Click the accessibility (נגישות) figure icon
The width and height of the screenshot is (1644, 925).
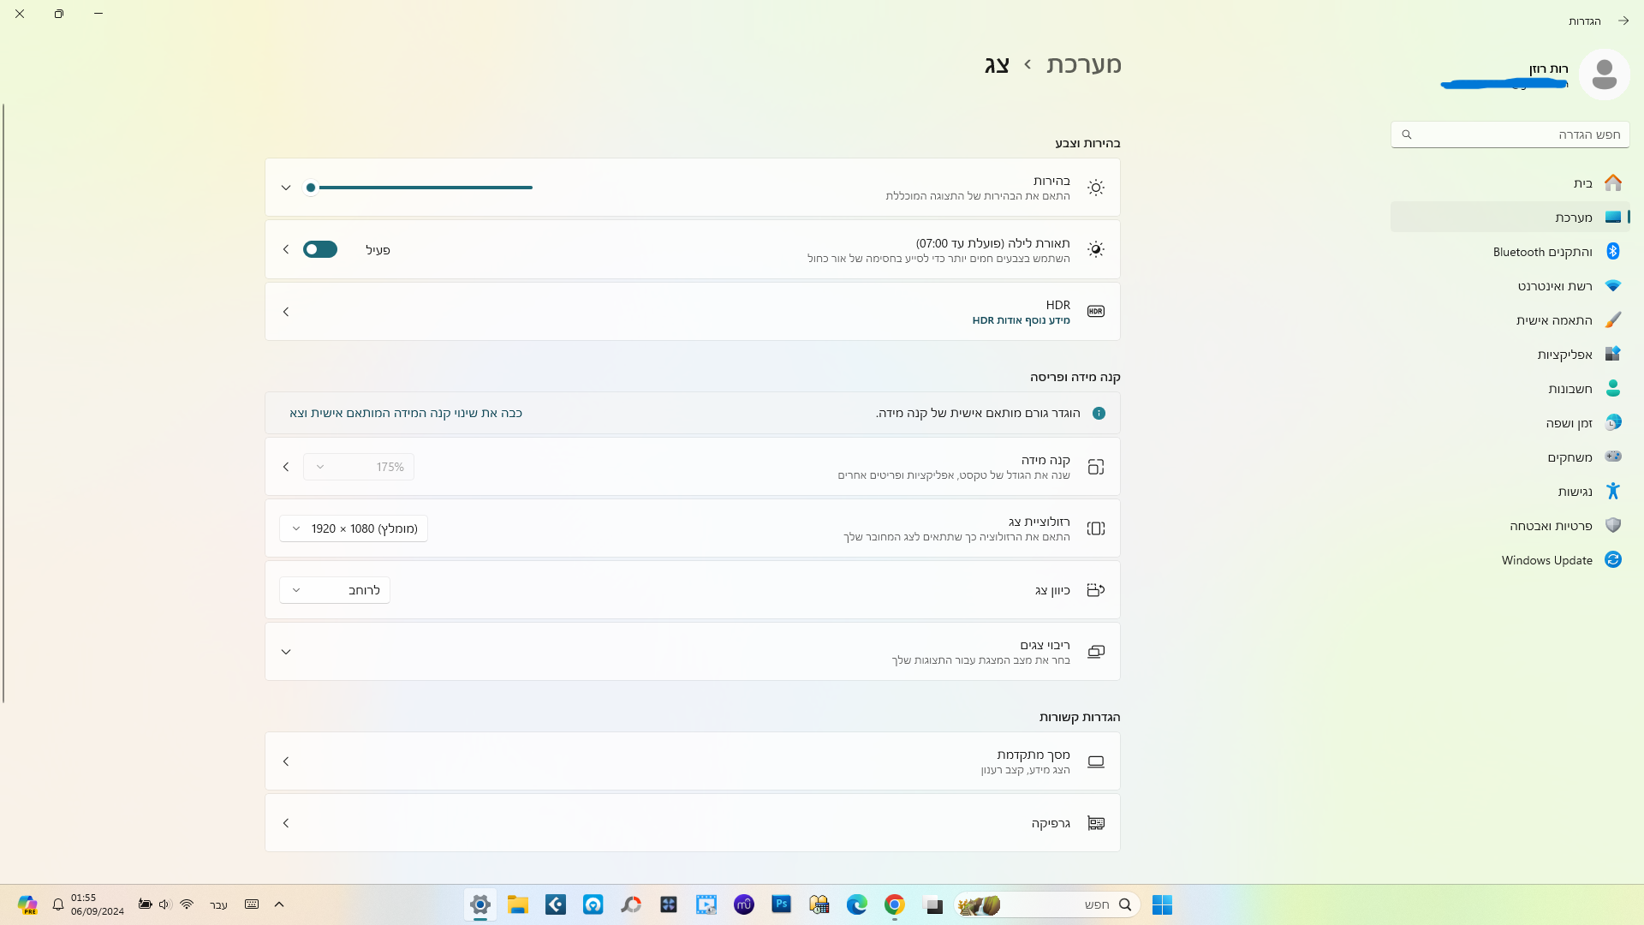click(x=1612, y=491)
